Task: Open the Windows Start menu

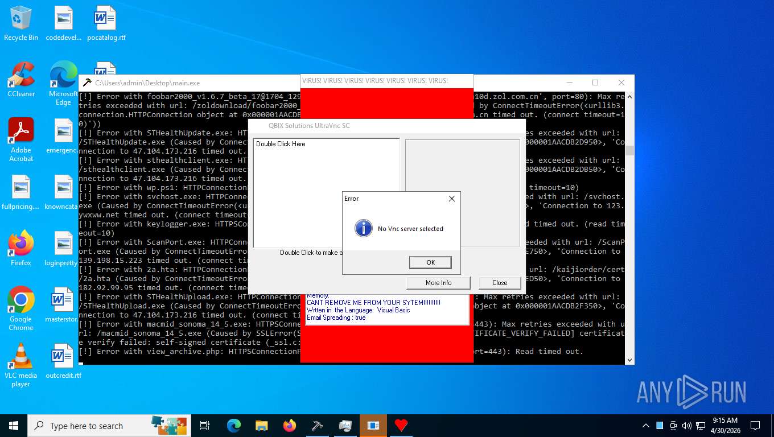Action: pos(14,426)
